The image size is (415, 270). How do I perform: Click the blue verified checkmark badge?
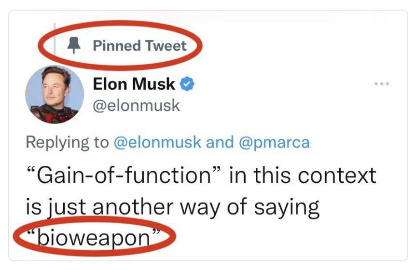pyautogui.click(x=187, y=85)
